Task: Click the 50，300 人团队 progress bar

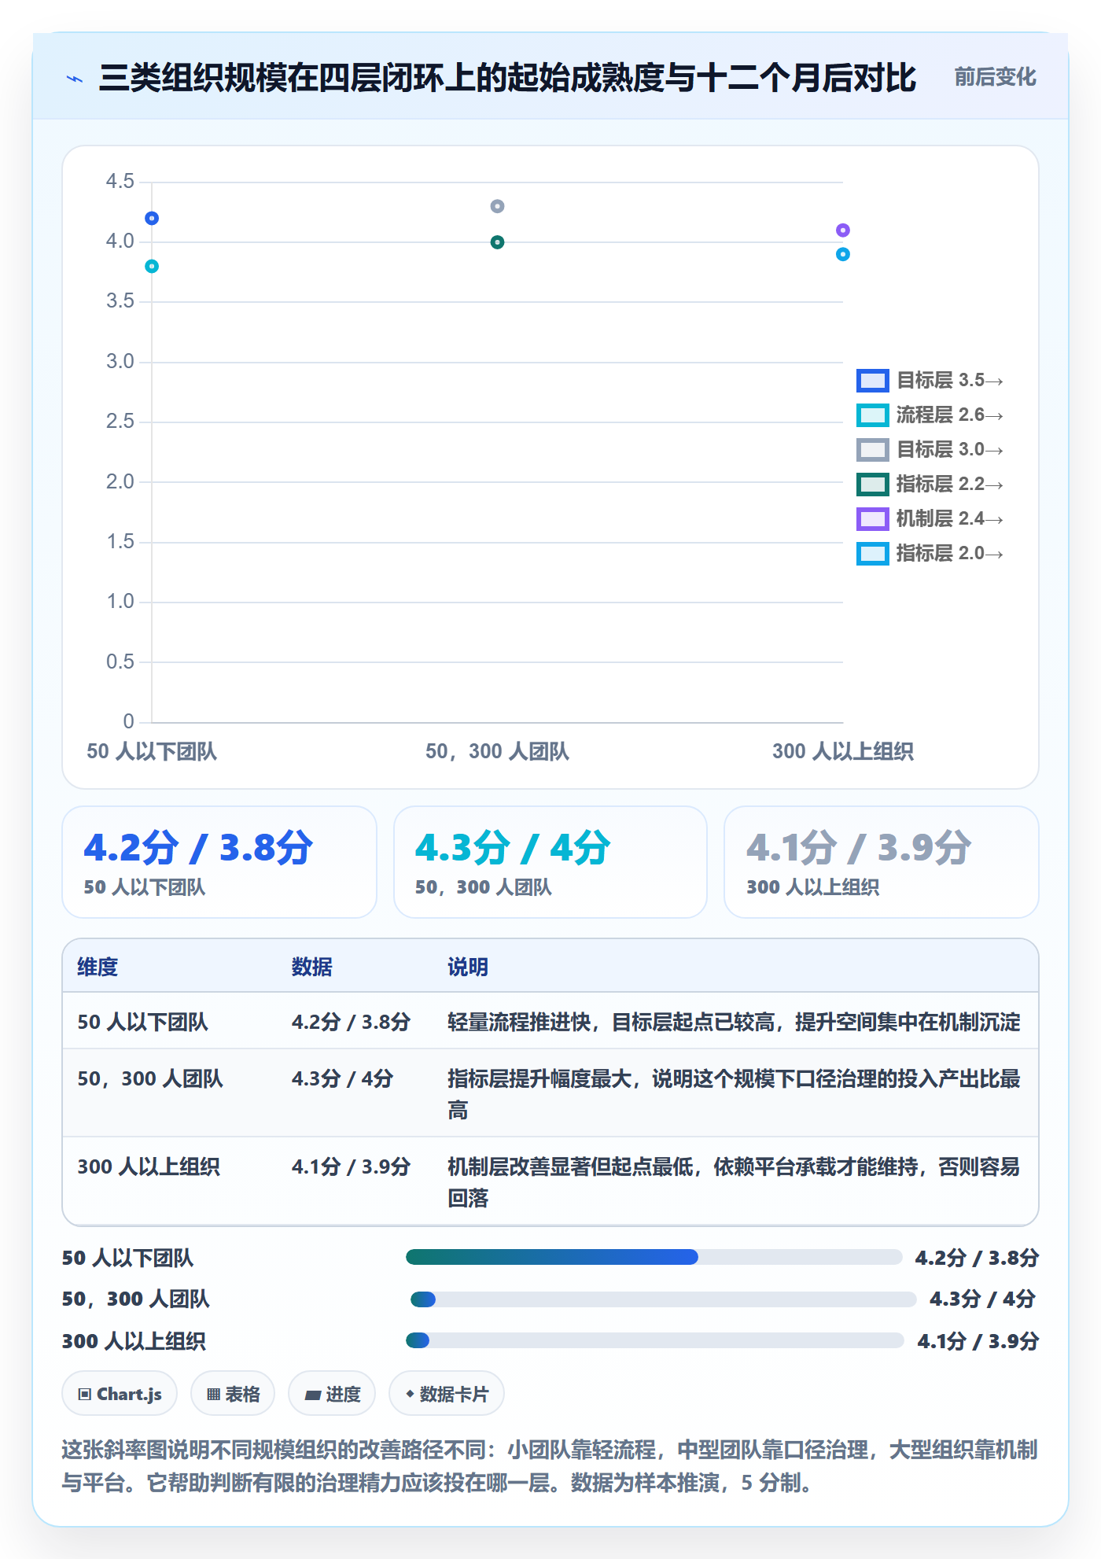Action: coord(663,1299)
